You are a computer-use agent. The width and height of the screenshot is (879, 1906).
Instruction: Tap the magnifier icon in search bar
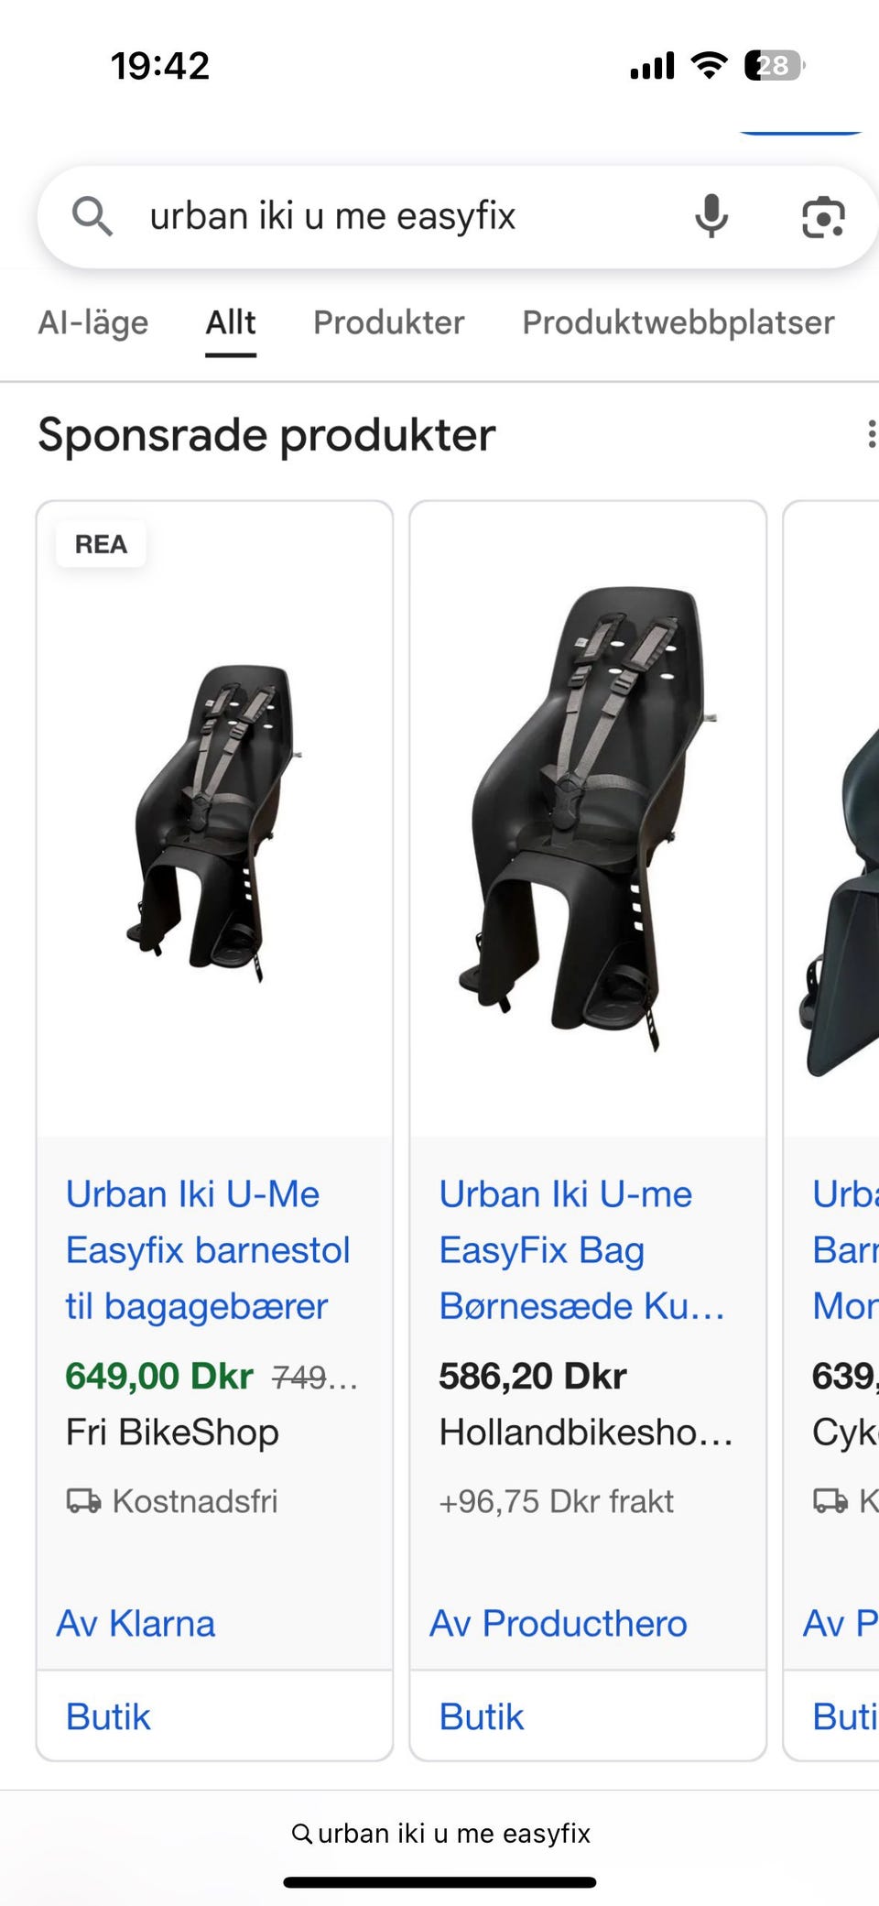(92, 217)
